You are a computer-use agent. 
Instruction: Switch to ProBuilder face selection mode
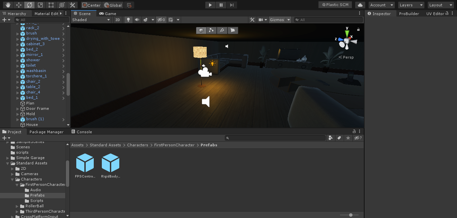(x=232, y=30)
